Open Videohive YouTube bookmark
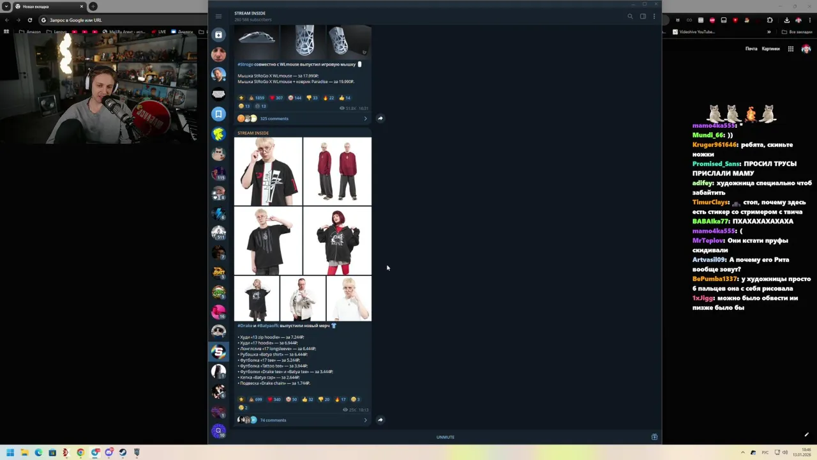Viewport: 817px width, 460px height. point(693,31)
